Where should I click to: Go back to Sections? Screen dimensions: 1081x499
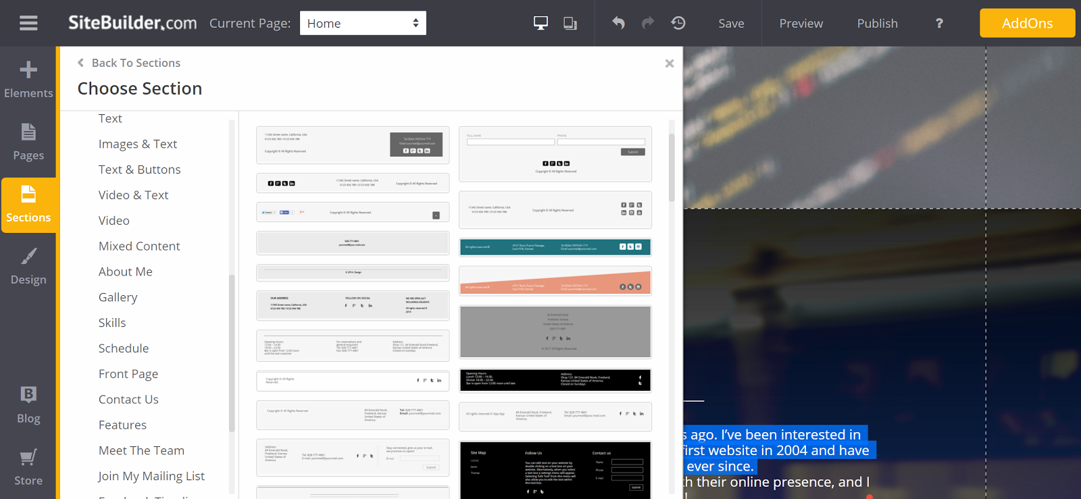[x=129, y=63]
